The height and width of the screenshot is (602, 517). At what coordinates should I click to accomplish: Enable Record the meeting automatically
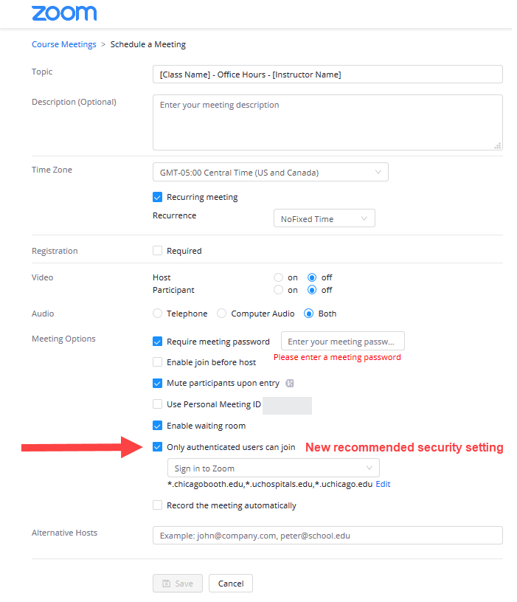[x=157, y=505]
